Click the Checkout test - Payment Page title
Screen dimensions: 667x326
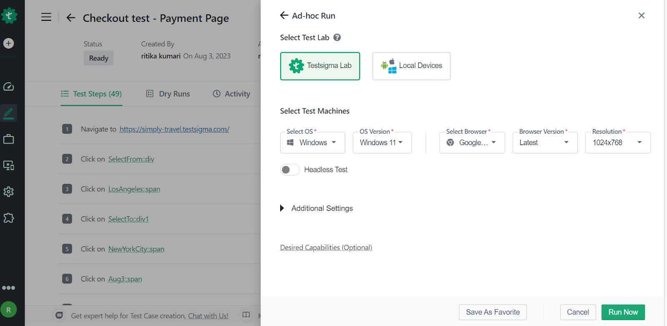tap(156, 18)
